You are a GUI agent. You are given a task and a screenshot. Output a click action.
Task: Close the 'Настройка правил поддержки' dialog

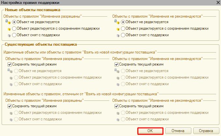[218, 3]
